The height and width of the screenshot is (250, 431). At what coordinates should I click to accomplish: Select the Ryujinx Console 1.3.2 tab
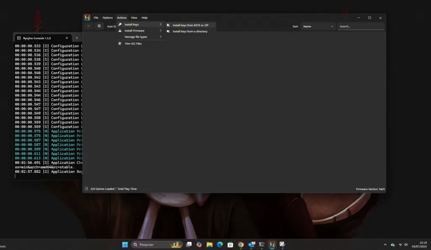[43, 38]
